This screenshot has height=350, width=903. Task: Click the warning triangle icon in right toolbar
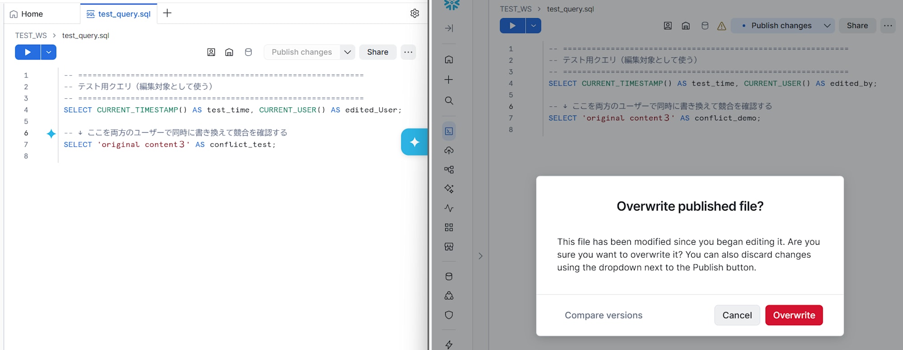click(722, 26)
